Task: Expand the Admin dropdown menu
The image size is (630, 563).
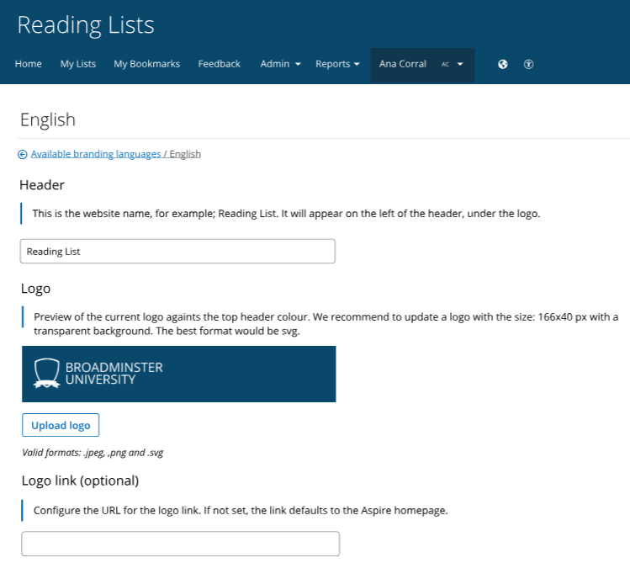Action: pos(280,64)
